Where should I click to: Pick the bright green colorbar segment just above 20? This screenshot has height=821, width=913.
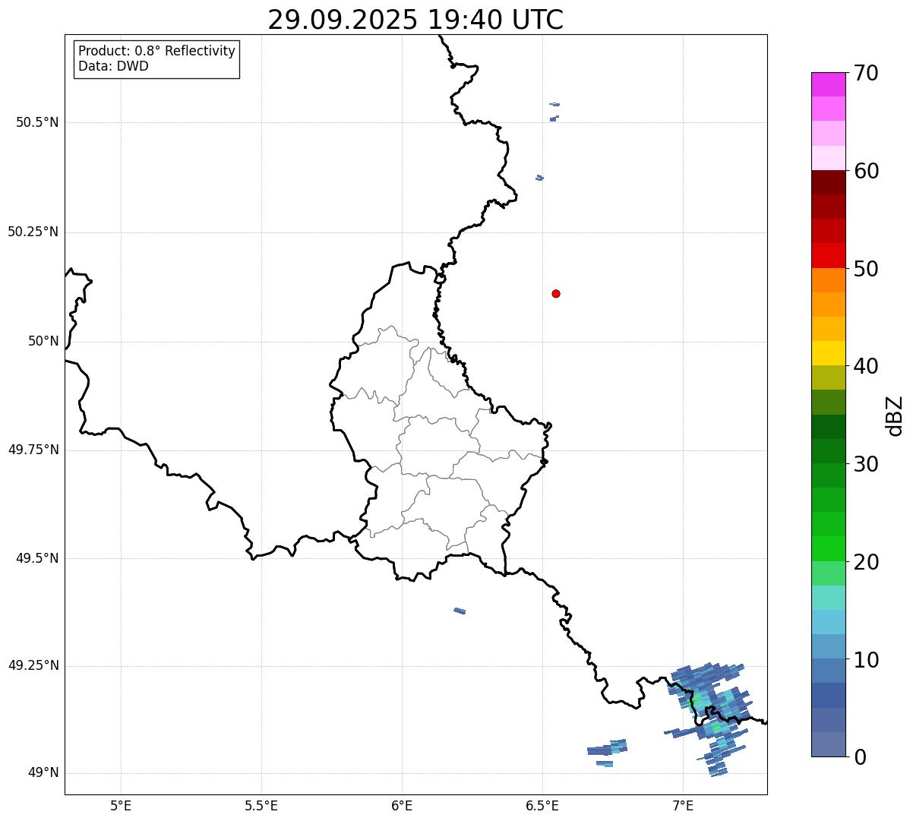click(828, 549)
